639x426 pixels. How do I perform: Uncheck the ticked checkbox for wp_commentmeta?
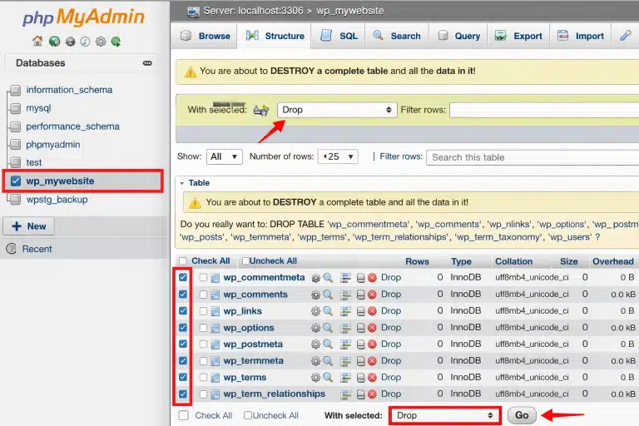pyautogui.click(x=183, y=277)
